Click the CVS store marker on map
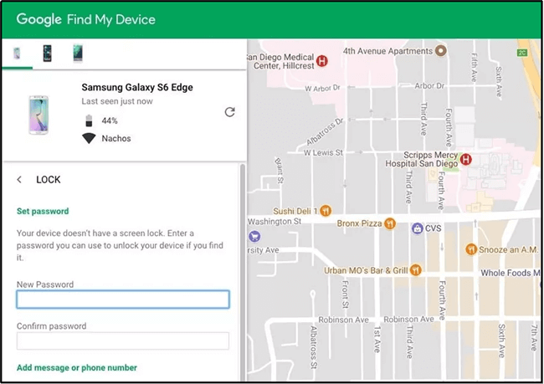 (417, 228)
